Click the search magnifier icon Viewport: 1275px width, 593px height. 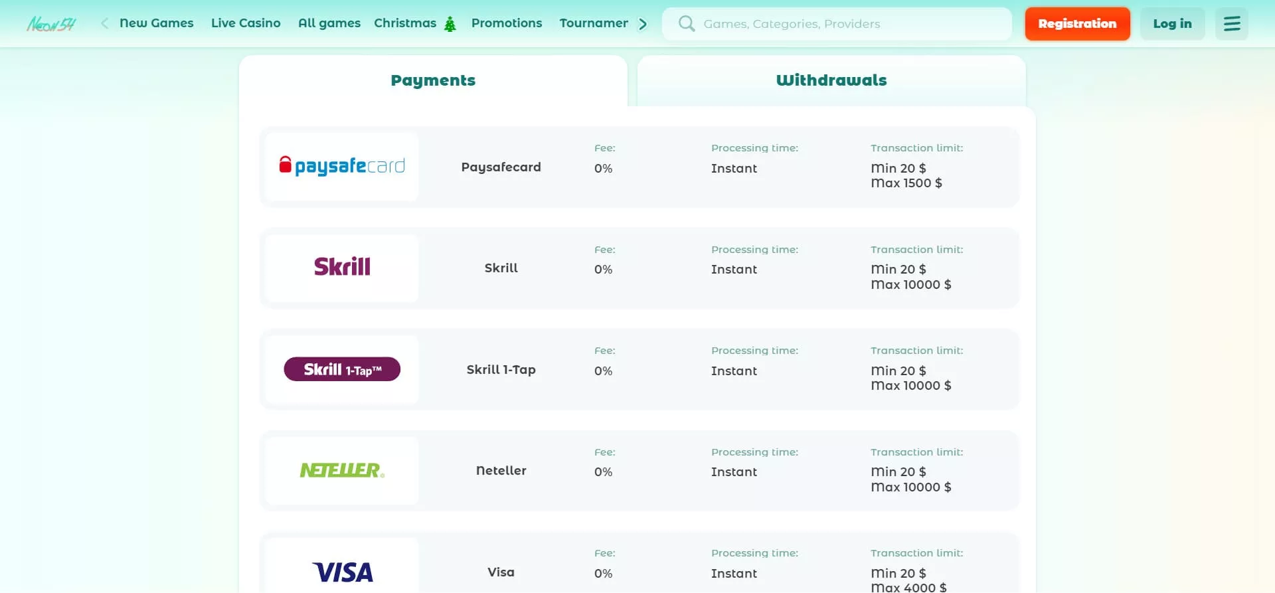[687, 24]
